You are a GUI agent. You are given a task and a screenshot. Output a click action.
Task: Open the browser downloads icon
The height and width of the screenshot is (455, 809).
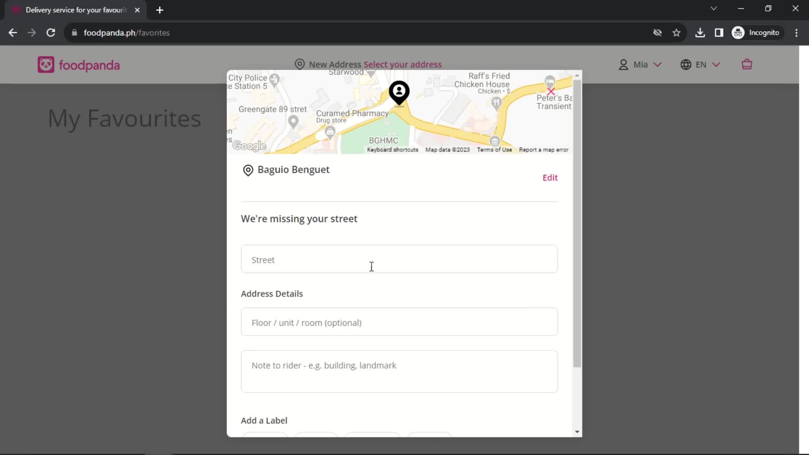click(700, 32)
